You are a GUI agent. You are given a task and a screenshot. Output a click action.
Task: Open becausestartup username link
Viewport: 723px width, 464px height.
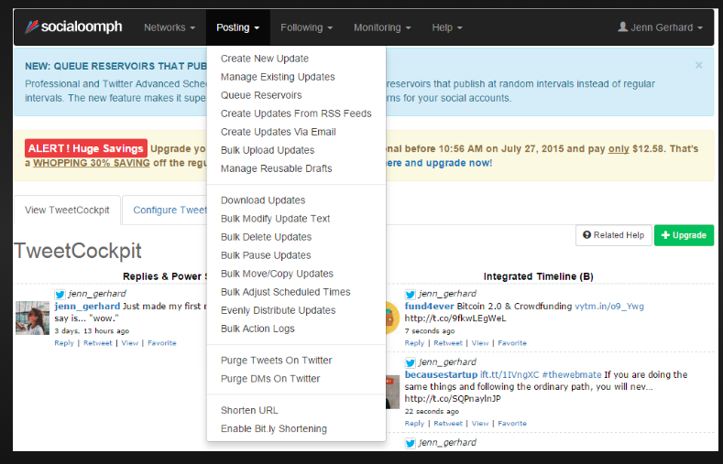(441, 374)
